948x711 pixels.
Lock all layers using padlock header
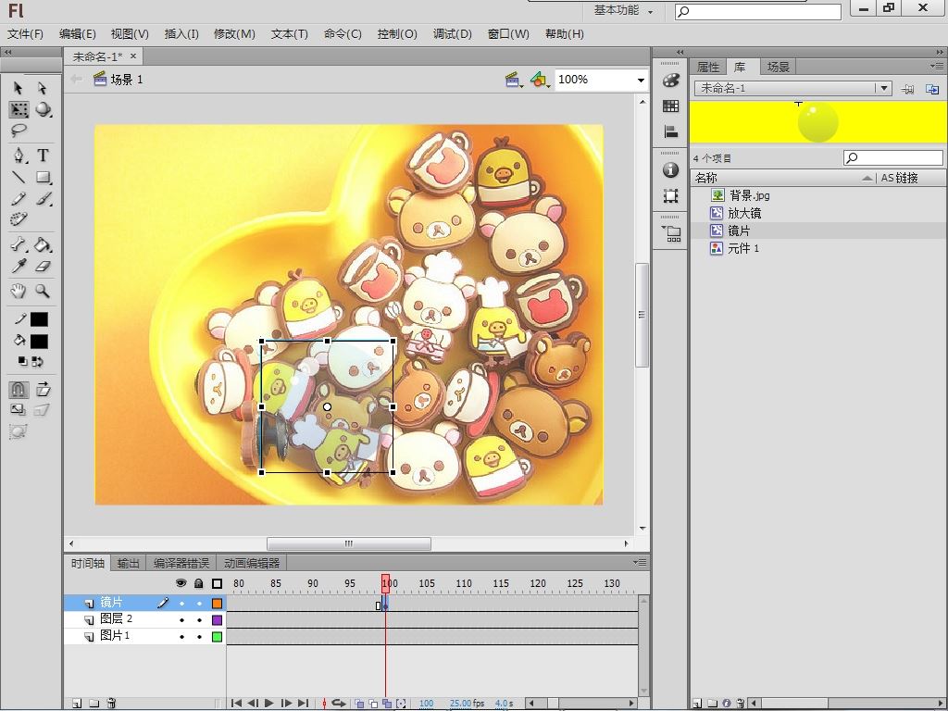[x=199, y=583]
